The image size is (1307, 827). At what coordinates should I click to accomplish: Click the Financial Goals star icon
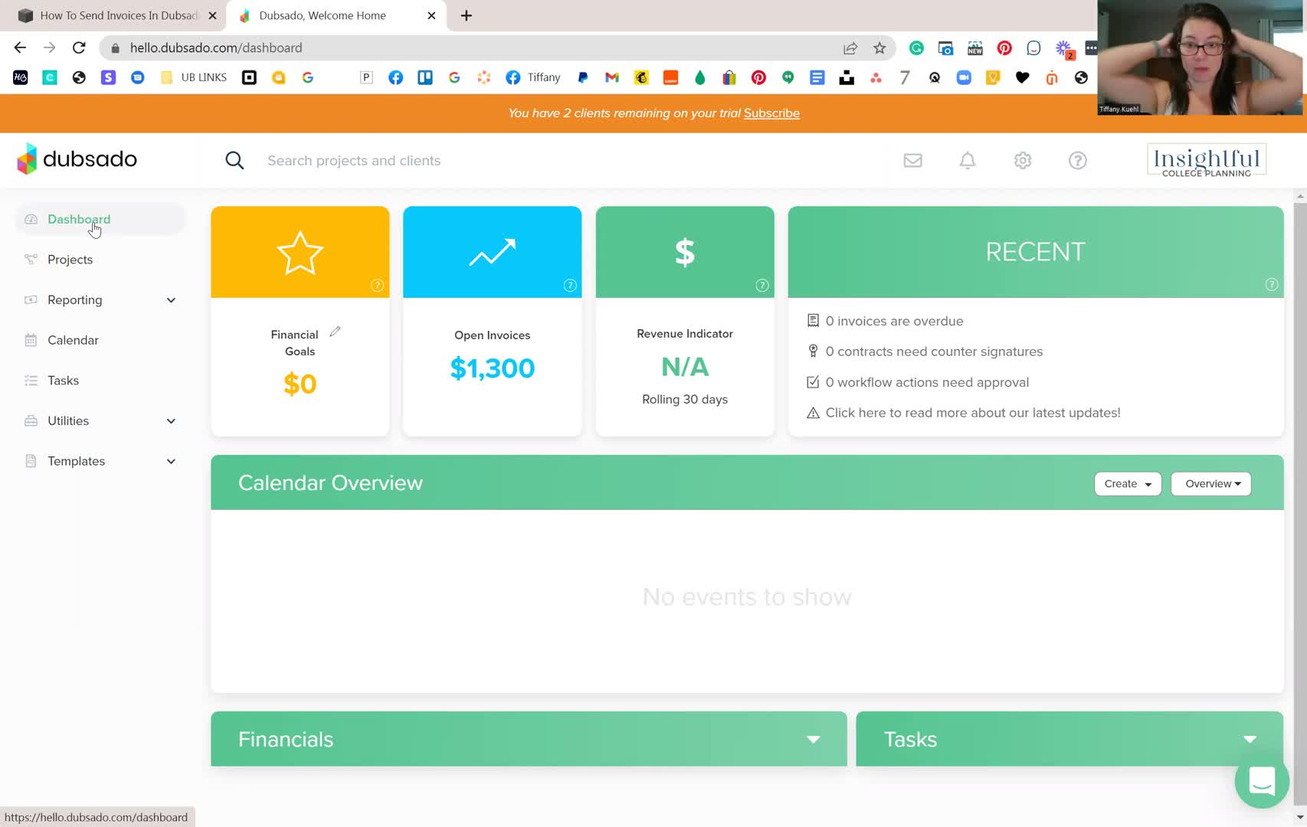pyautogui.click(x=300, y=253)
